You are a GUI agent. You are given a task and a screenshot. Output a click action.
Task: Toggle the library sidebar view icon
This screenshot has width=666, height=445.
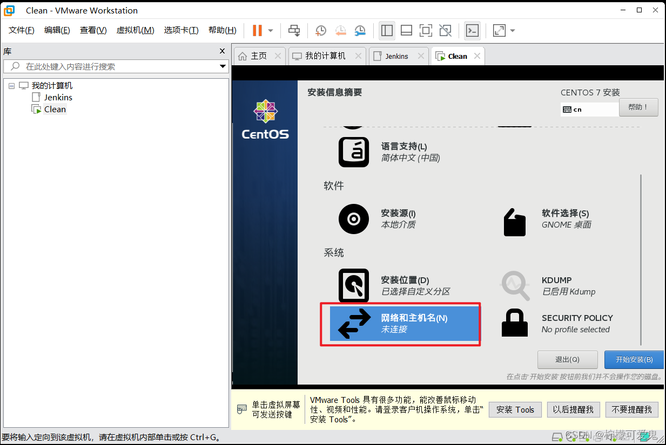[387, 30]
